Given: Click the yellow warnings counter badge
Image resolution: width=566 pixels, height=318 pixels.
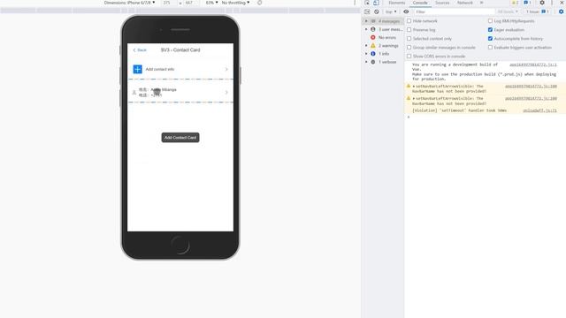Looking at the screenshot, I should pyautogui.click(x=515, y=3).
